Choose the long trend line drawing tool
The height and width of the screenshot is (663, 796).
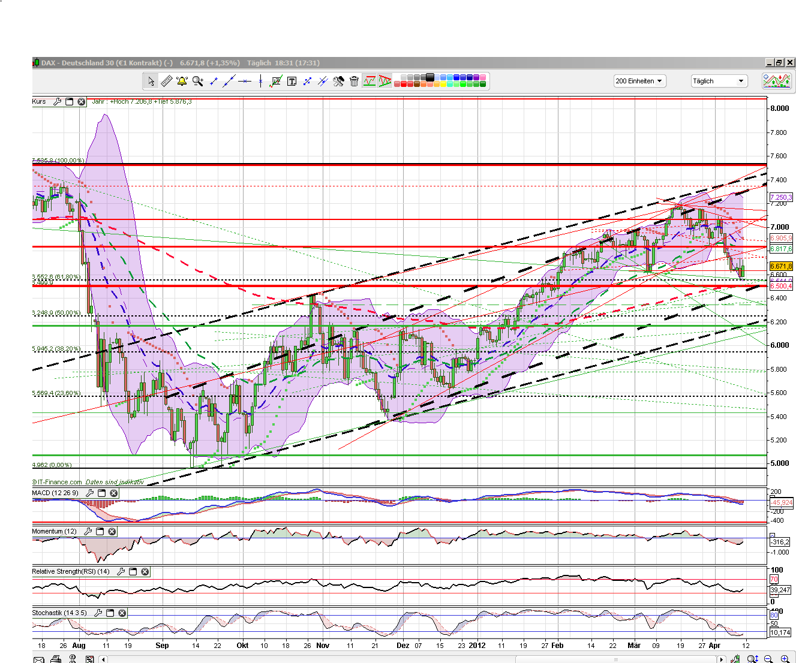[229, 81]
